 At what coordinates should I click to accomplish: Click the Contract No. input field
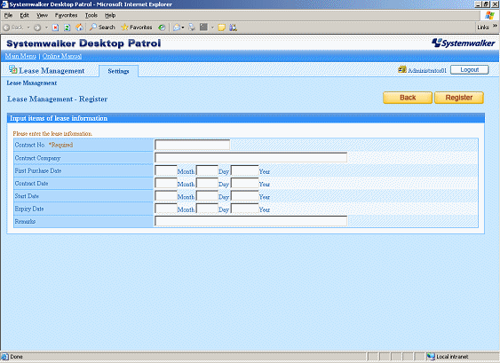(x=193, y=145)
